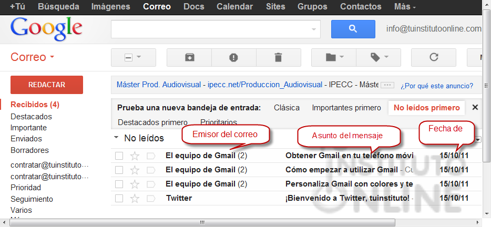Dismiss the new inbox banner with X
Screen dimensions: 491x227
[x=475, y=108]
